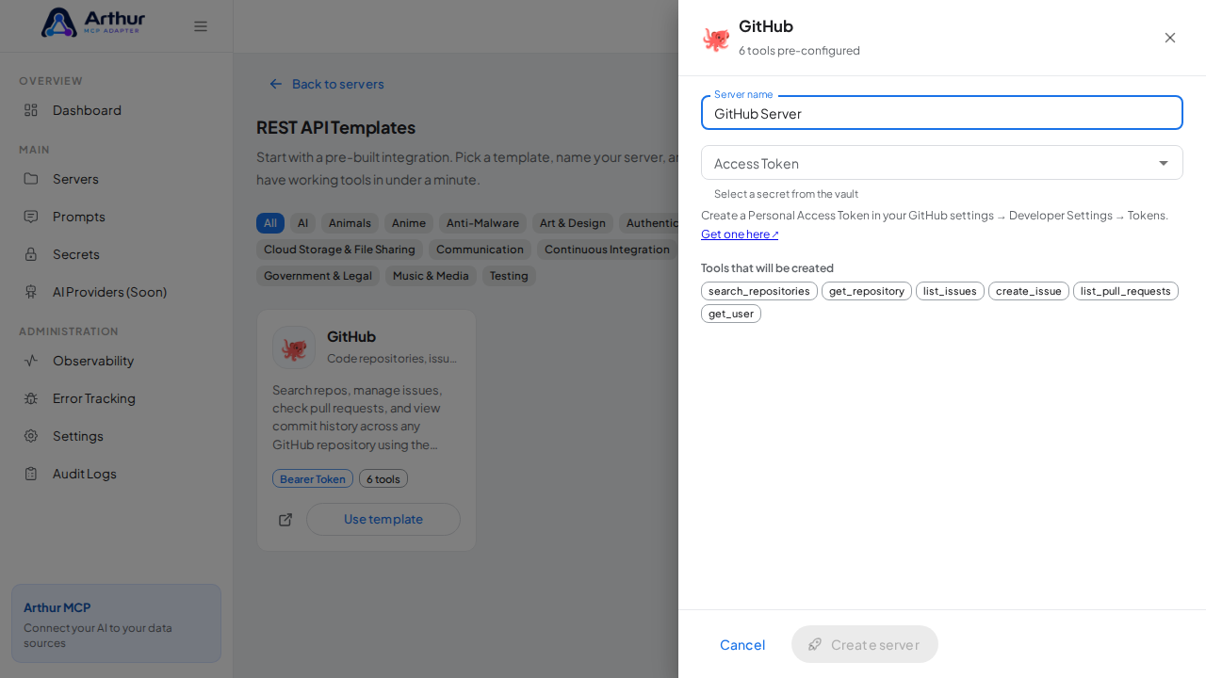Cancel the server creation
This screenshot has width=1206, height=678.
742,644
